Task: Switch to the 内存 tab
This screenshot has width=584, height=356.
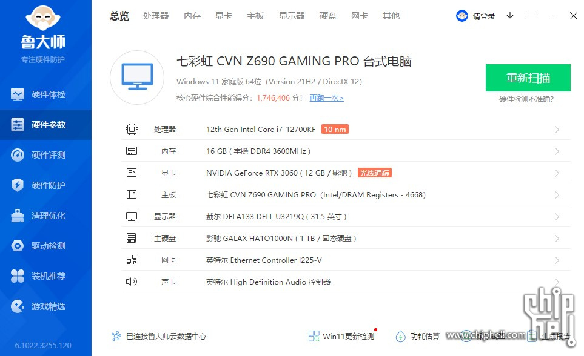Action: pyautogui.click(x=192, y=16)
